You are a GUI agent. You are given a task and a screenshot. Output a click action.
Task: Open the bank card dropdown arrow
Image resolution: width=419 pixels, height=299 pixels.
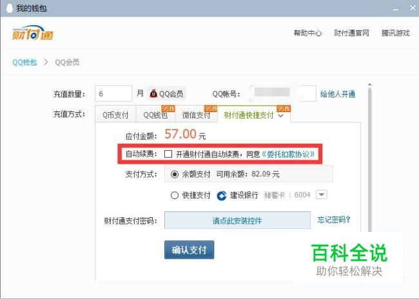pos(322,195)
